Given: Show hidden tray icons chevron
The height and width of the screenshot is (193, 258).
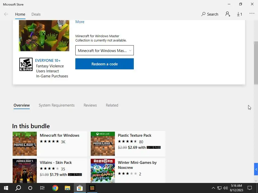Looking at the screenshot, I should coord(213,188).
